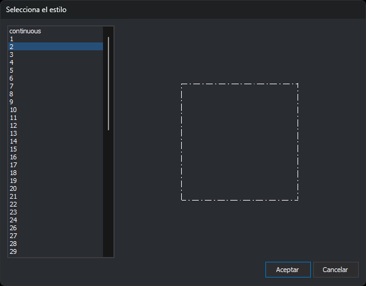This screenshot has width=366, height=286.
Task: Select style 1 in the list
Action: point(56,39)
